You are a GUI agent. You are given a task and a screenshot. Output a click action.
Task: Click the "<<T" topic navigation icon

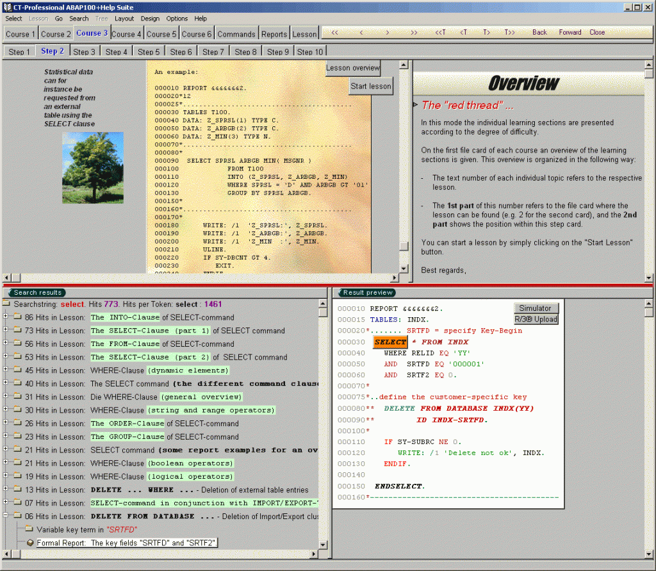tap(441, 31)
